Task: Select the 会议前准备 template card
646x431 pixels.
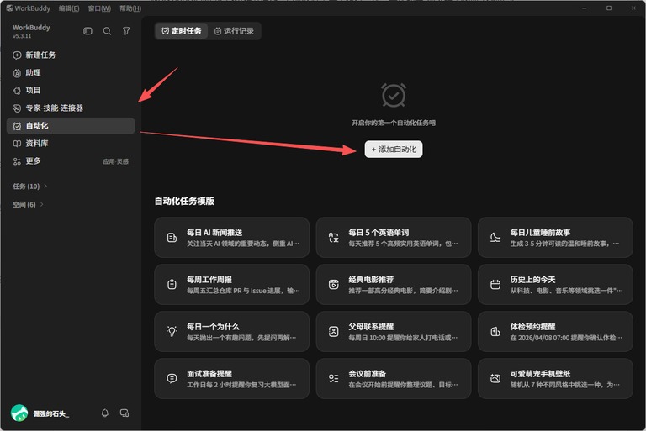Action: click(x=394, y=378)
